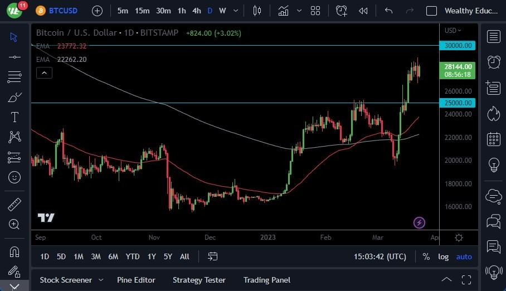Image resolution: width=506 pixels, height=291 pixels.
Task: Collapse the left drawing toolbar
Action: (14, 286)
